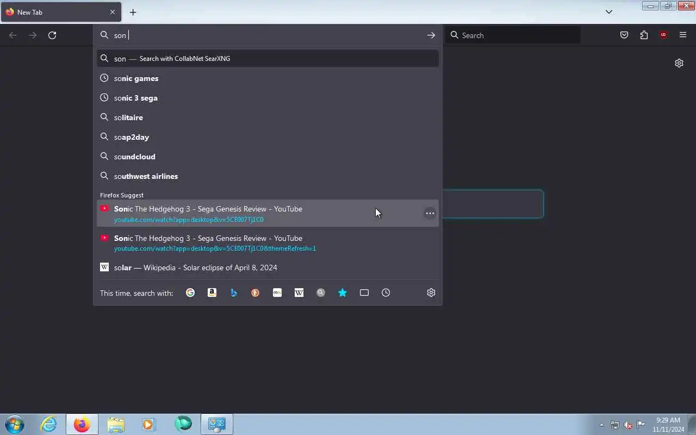Select 'son — Search with CollabNet SearXNG'
This screenshot has height=435, width=696.
[x=268, y=59]
